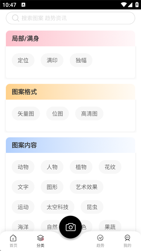Choose the 太空科技 content tag

[x=58, y=207]
